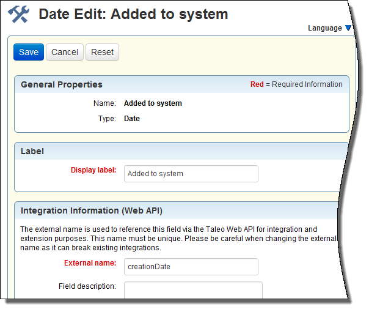Click the tools icon beside page title
The height and width of the screenshot is (309, 369).
point(19,14)
